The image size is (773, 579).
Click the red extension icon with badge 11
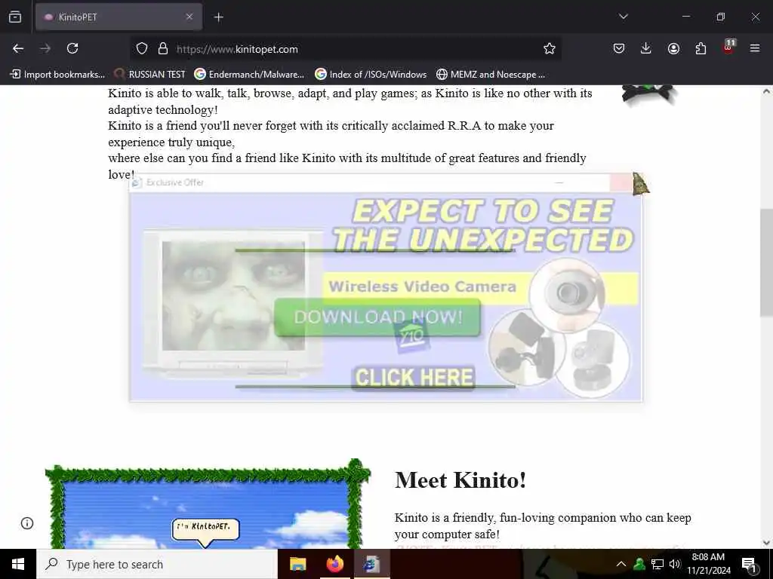coord(728,47)
